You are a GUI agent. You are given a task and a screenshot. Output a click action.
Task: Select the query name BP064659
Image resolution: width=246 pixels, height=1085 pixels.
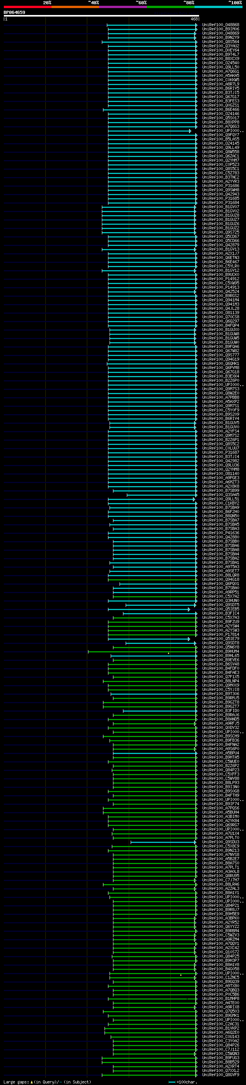pos(14,12)
